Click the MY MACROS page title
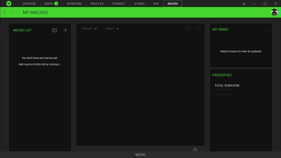Screen dimensions: 281x158 [35, 12]
